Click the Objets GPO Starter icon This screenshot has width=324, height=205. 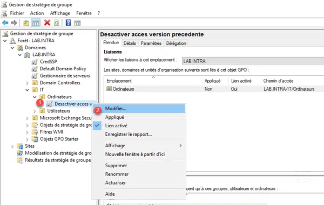pyautogui.click(x=35, y=139)
